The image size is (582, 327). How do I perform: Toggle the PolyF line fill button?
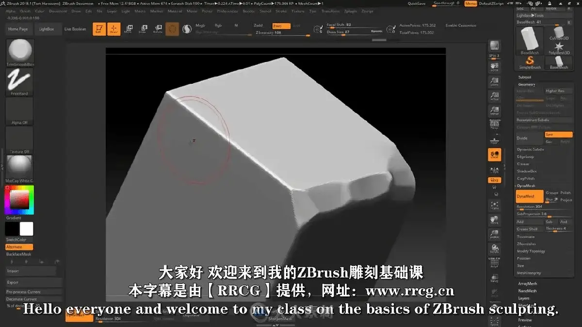[x=495, y=263]
